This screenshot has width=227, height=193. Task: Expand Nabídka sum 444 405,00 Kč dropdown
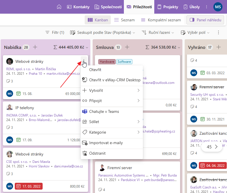point(71,47)
